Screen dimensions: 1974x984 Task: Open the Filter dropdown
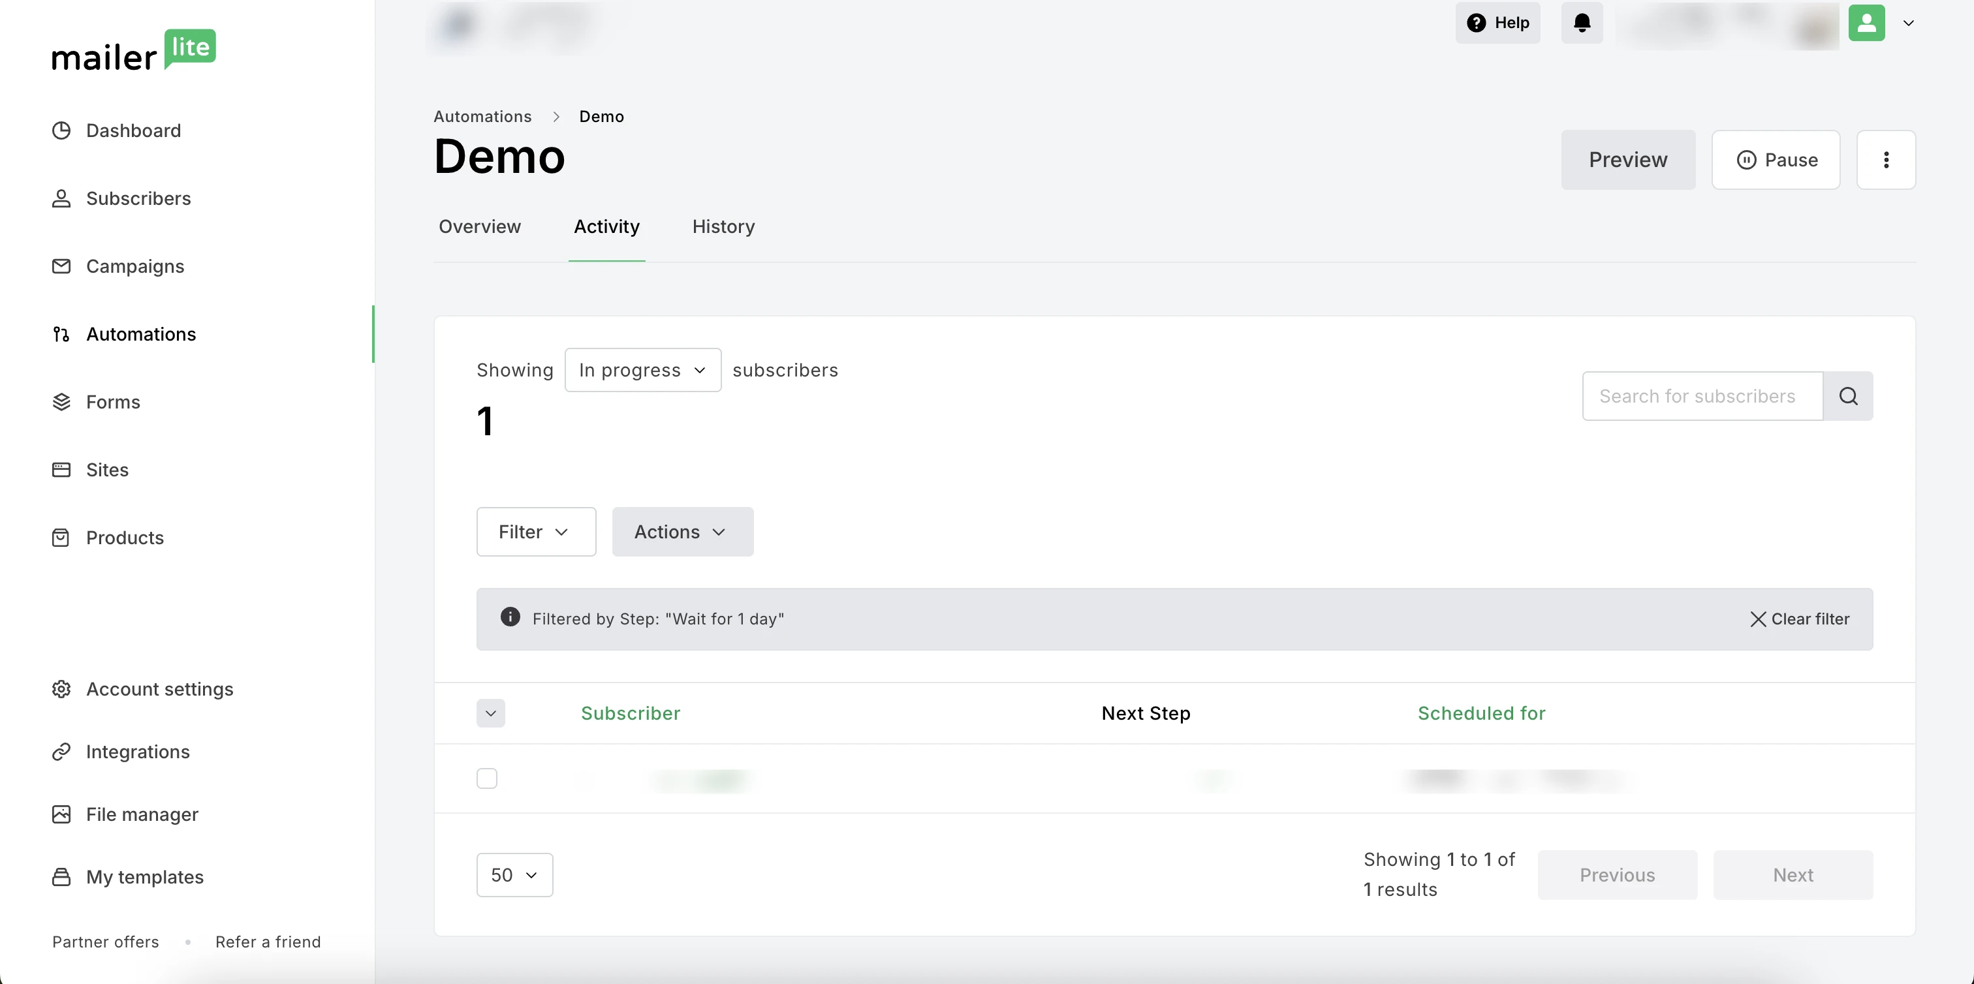(537, 532)
